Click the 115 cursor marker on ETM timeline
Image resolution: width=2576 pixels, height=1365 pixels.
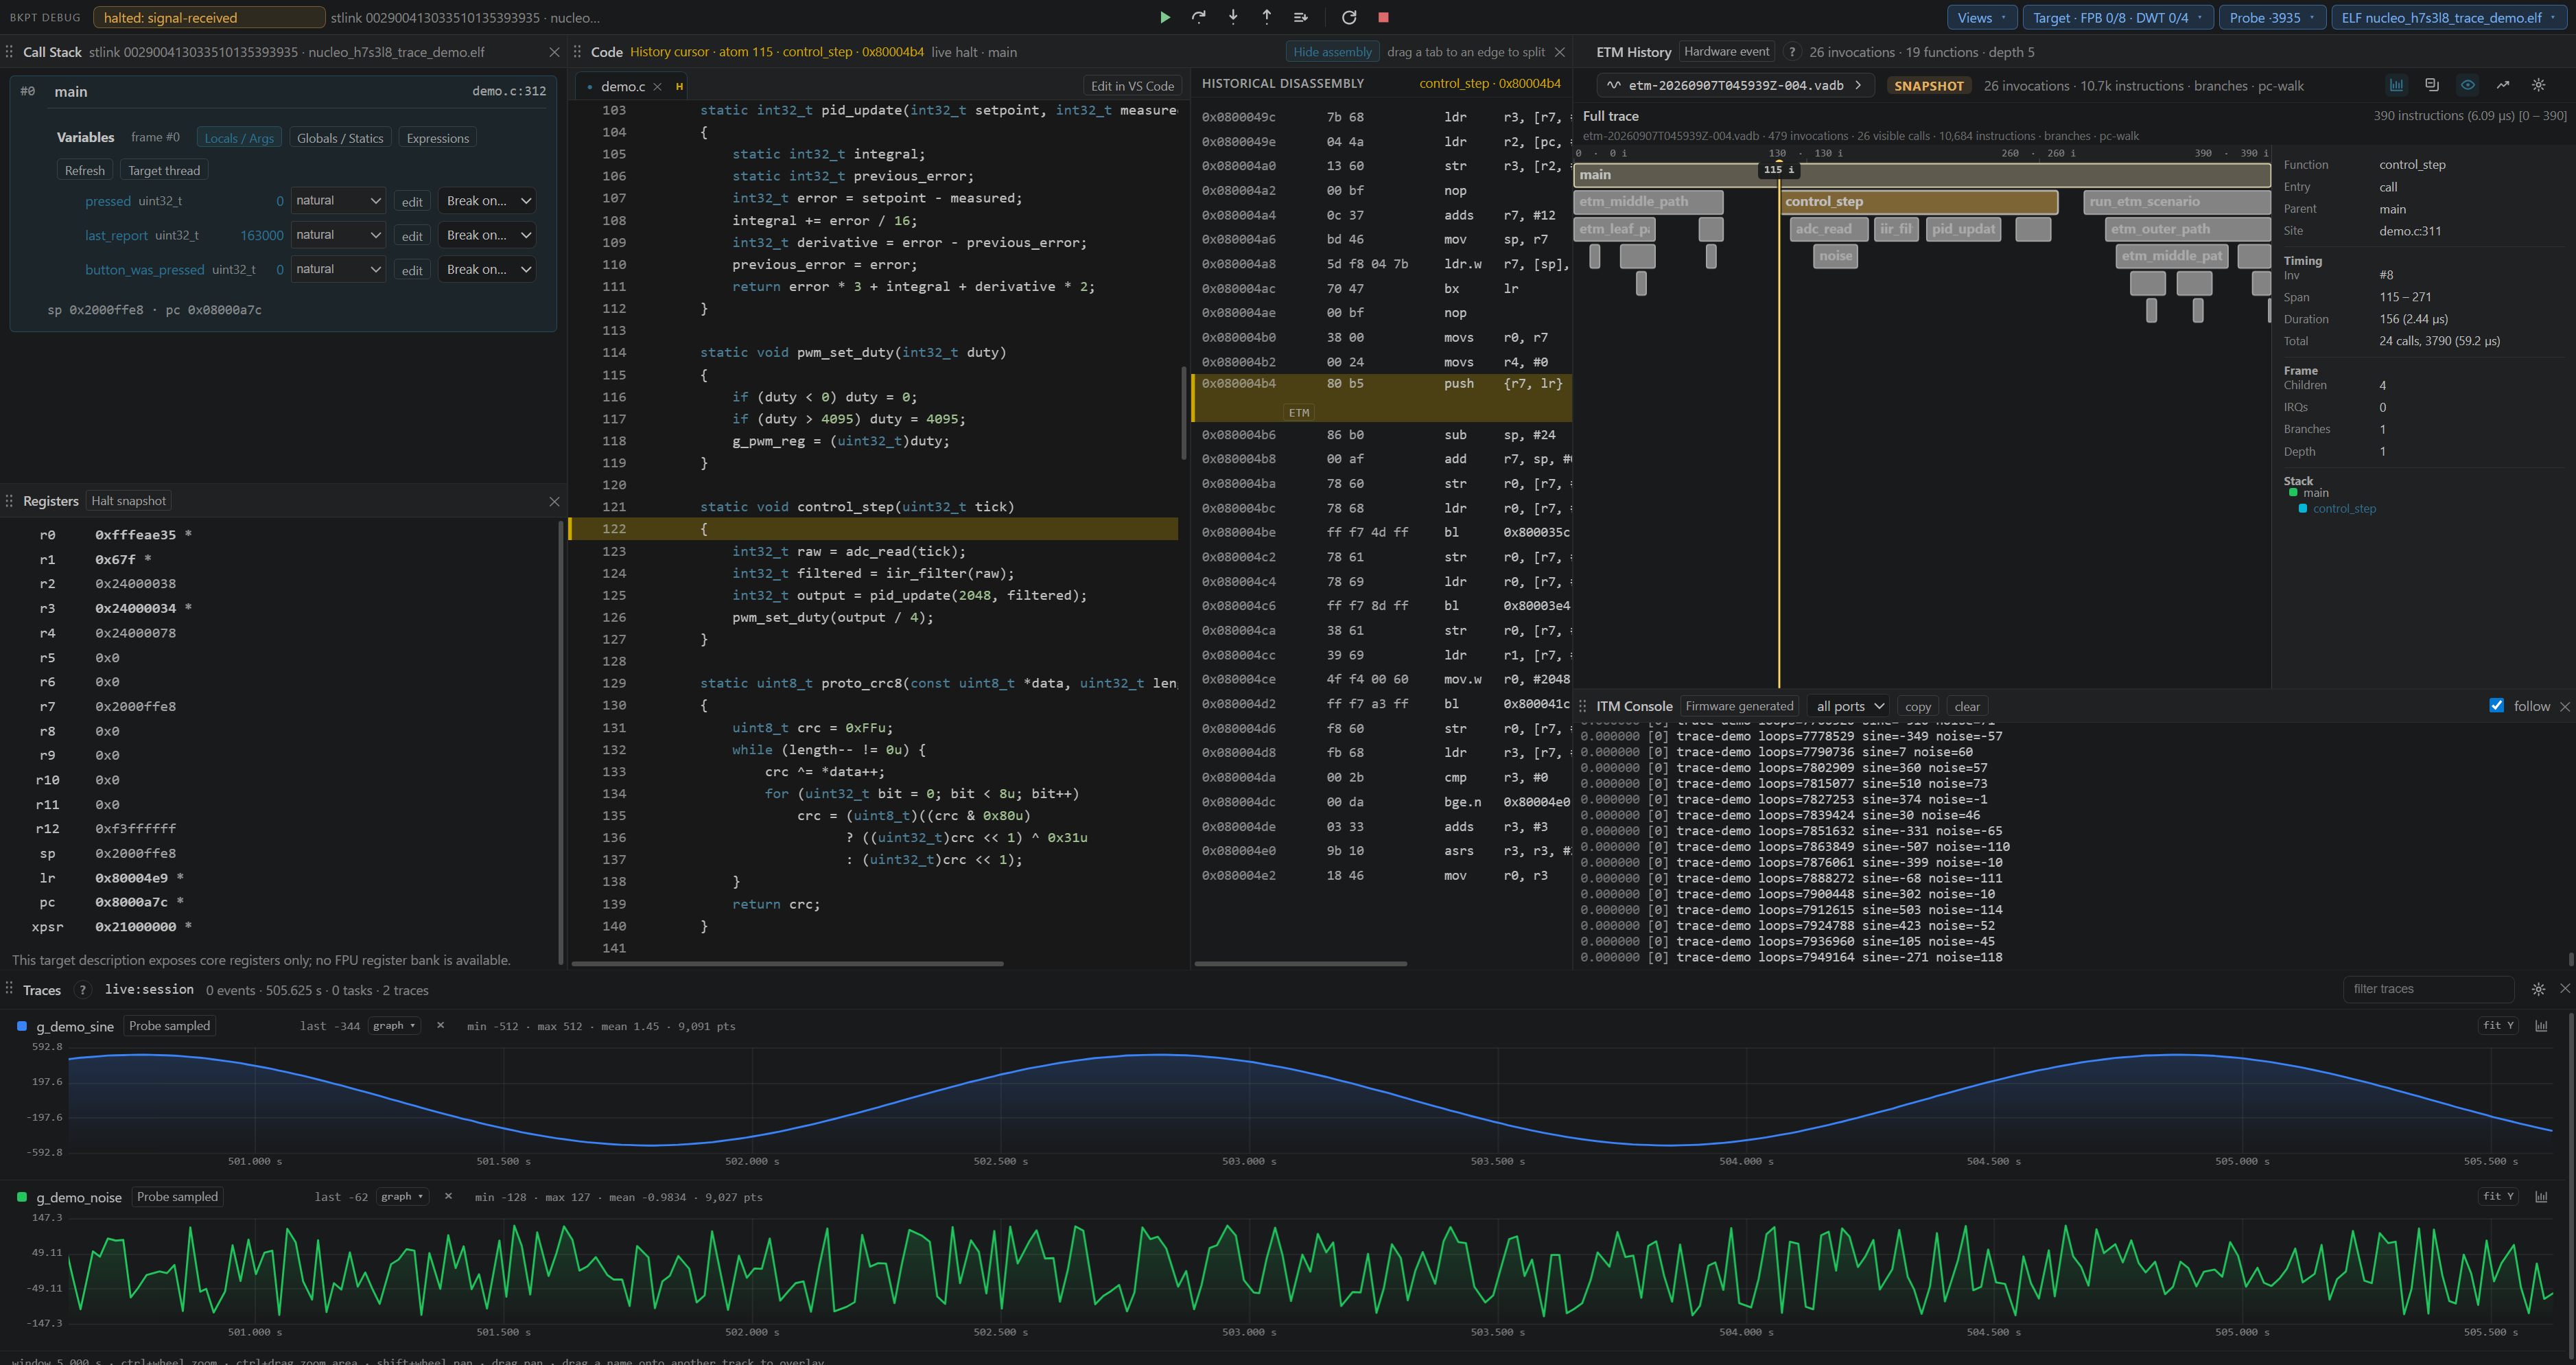click(1779, 170)
